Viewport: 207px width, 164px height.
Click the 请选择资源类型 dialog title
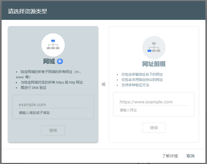click(27, 11)
